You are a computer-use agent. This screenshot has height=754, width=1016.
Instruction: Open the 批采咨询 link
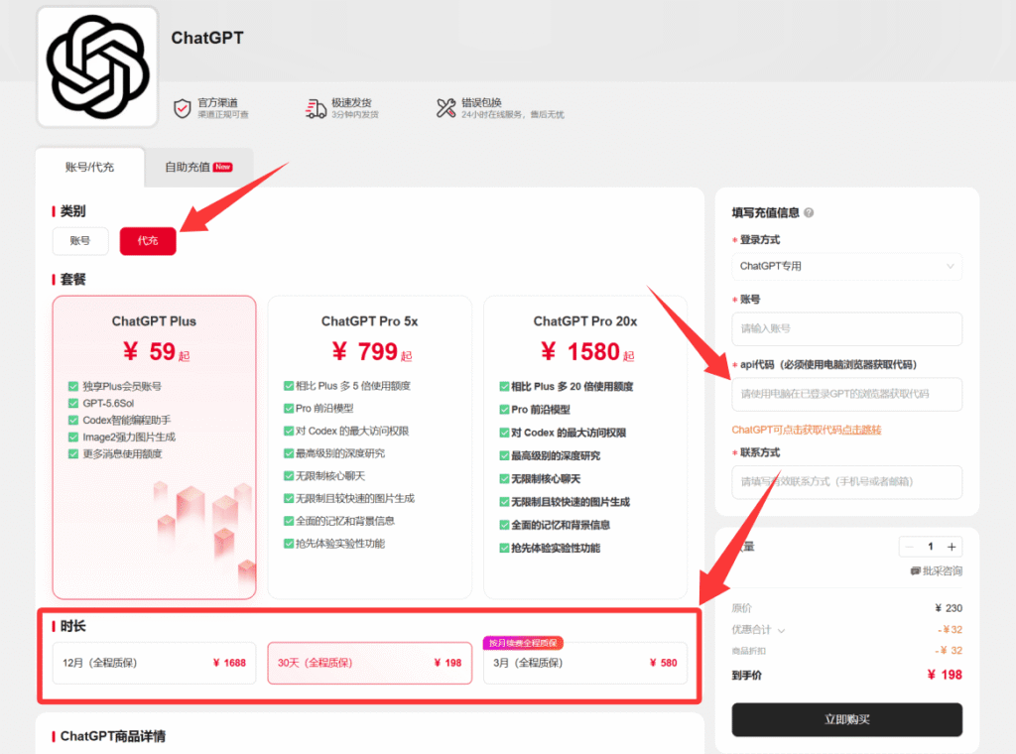[x=937, y=570]
